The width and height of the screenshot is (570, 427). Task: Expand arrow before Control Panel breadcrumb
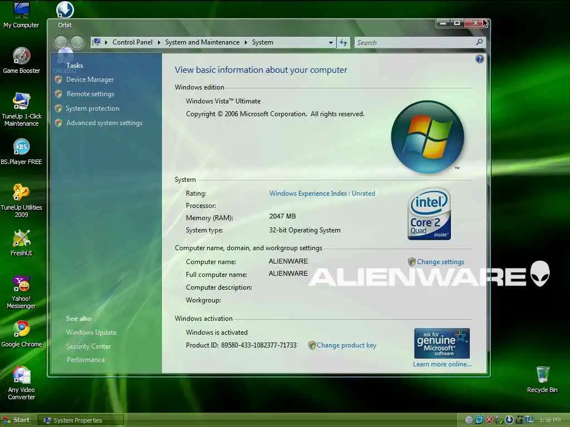tap(106, 42)
